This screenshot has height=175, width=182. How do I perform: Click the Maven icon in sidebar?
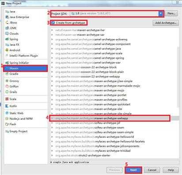coord(7,68)
